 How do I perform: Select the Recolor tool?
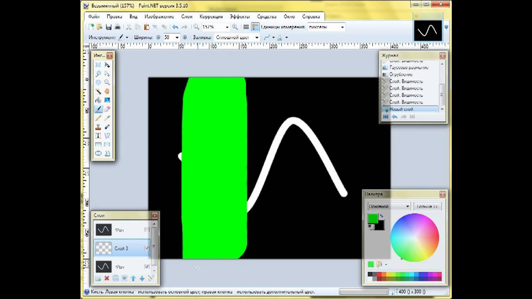107,127
